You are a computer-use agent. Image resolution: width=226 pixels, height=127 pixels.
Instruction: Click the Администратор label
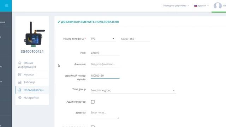[76, 102]
